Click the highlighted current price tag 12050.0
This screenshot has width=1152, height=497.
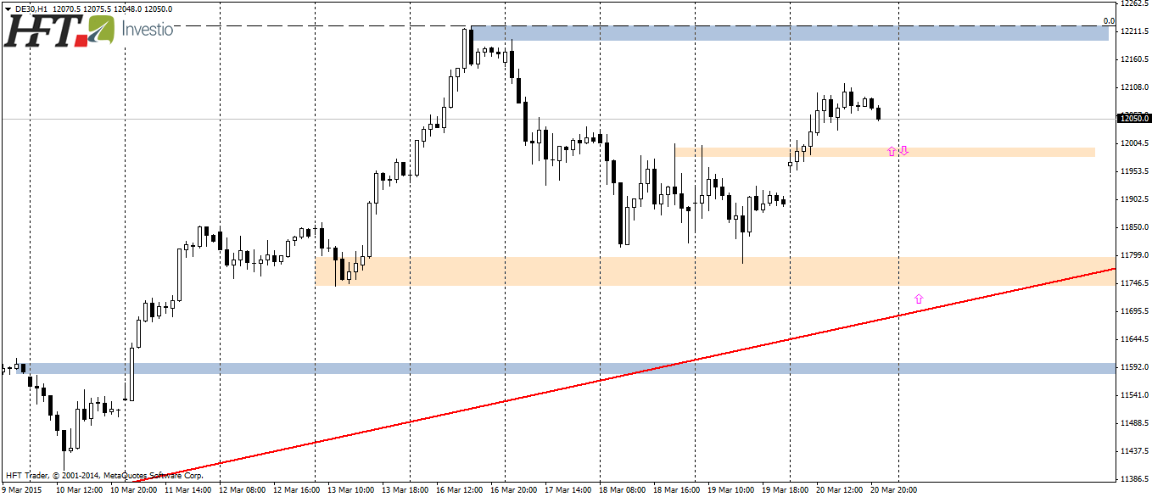(1135, 118)
